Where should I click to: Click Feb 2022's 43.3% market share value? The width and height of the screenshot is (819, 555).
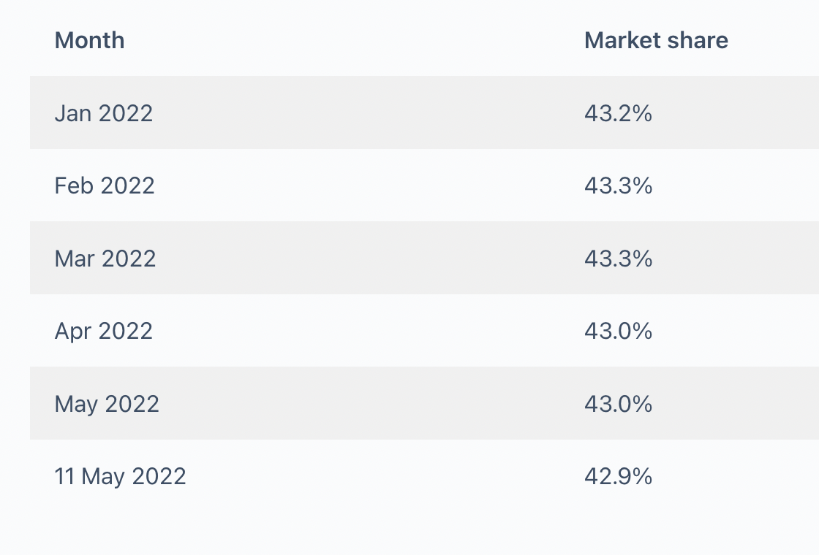[x=618, y=185]
